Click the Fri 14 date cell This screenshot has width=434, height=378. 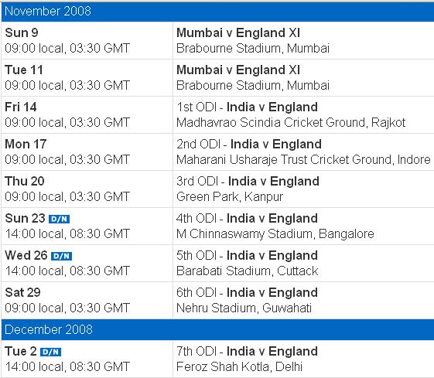point(87,114)
